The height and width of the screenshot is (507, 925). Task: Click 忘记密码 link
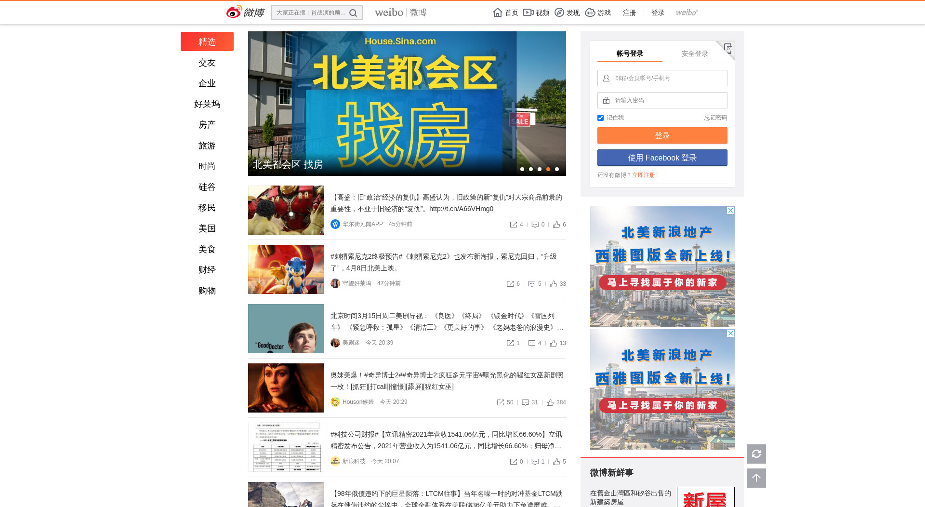[x=715, y=118]
